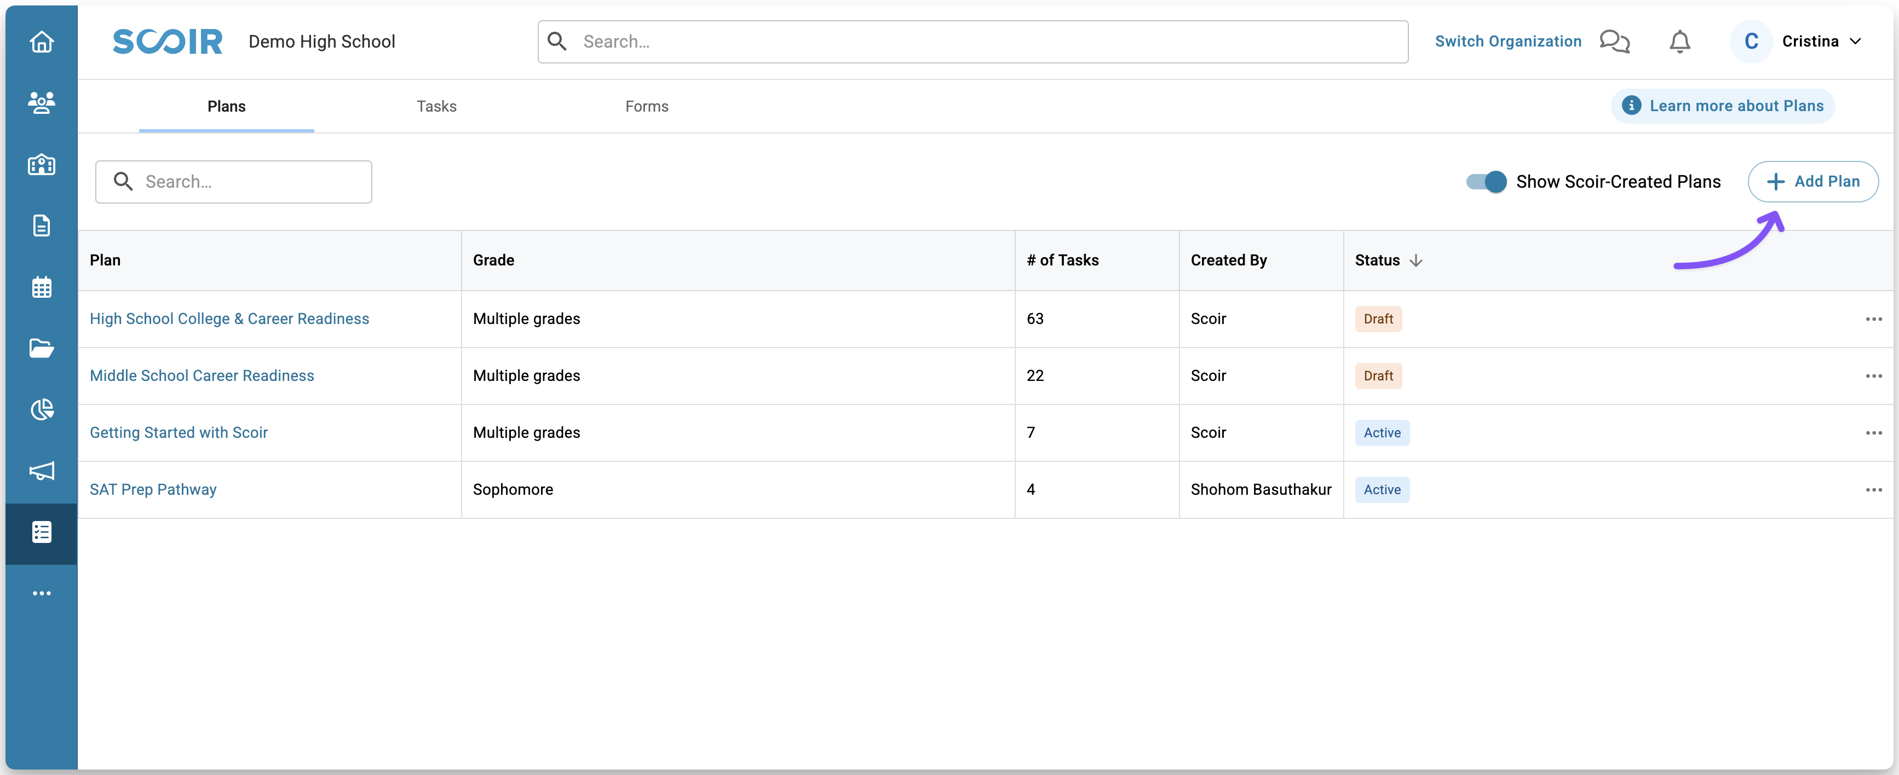
Task: Click the Home icon in sidebar
Action: click(x=41, y=42)
